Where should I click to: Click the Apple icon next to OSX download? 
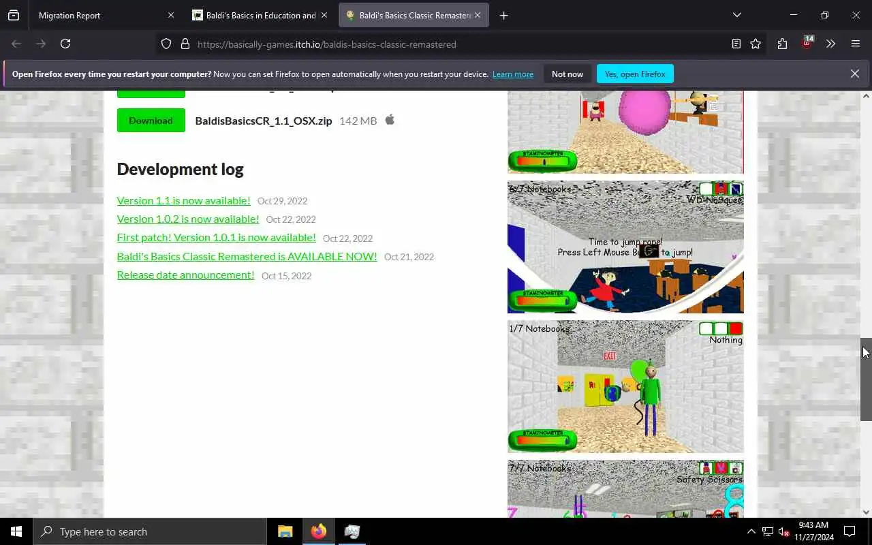click(390, 120)
